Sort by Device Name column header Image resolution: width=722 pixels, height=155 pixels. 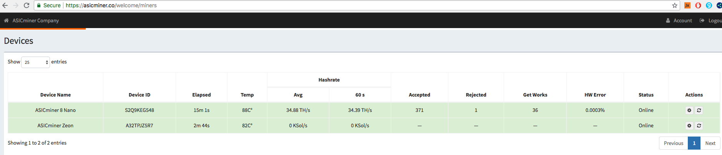[55, 95]
